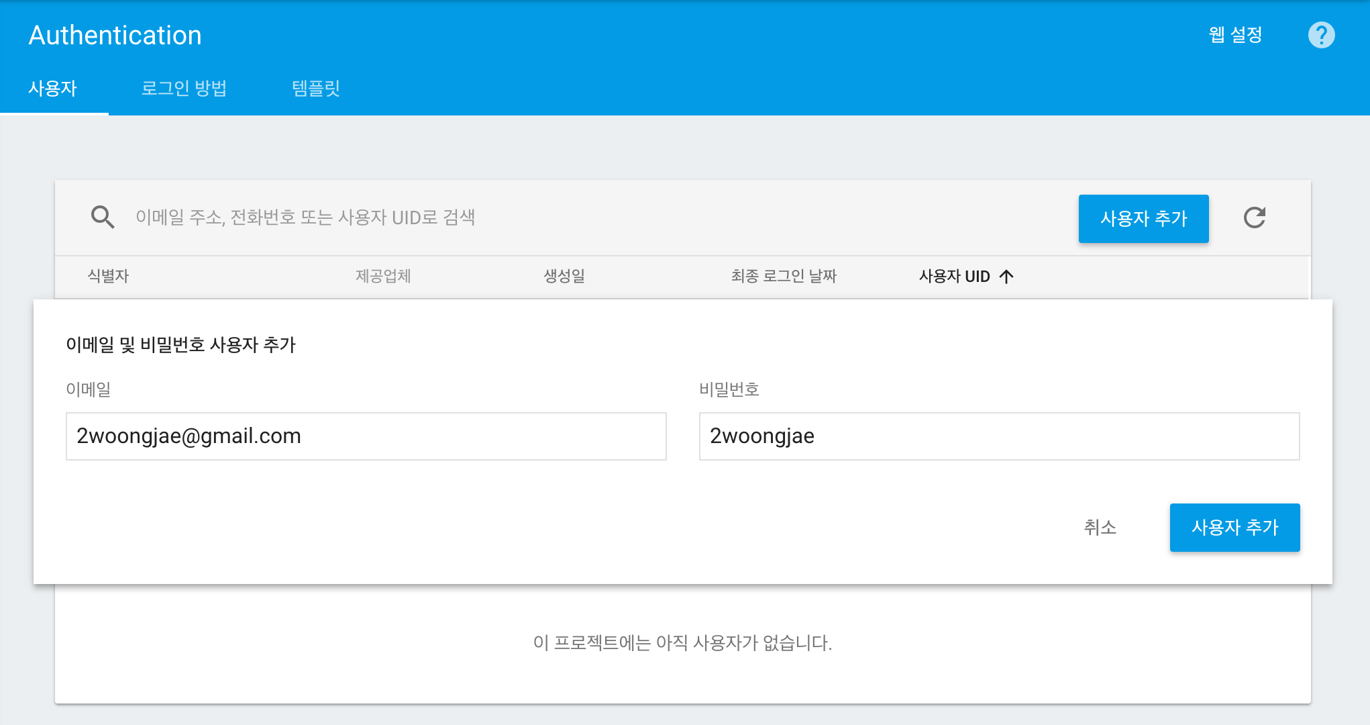Focus the 이메일 input field
Image resolution: width=1370 pixels, height=725 pixels.
click(366, 436)
